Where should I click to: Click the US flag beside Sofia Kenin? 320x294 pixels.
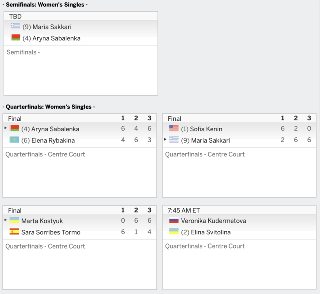pos(174,129)
